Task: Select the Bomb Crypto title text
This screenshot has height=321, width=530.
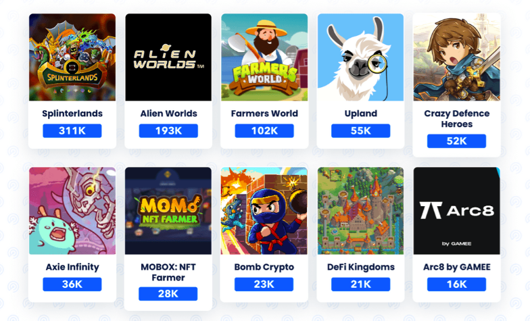Action: click(x=264, y=267)
